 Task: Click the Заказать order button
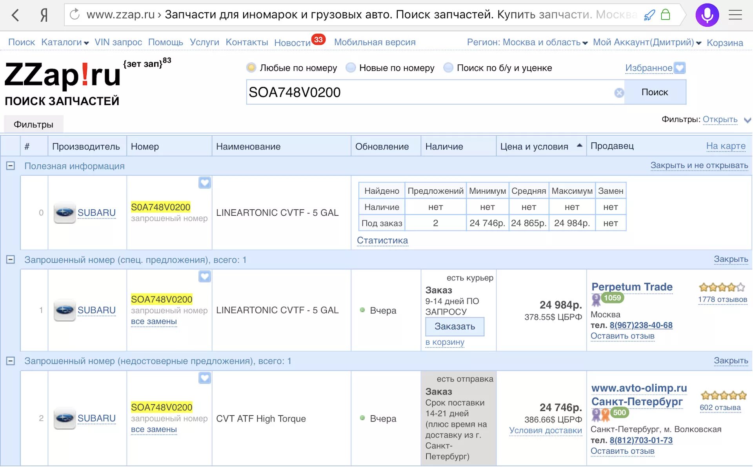[x=455, y=326]
